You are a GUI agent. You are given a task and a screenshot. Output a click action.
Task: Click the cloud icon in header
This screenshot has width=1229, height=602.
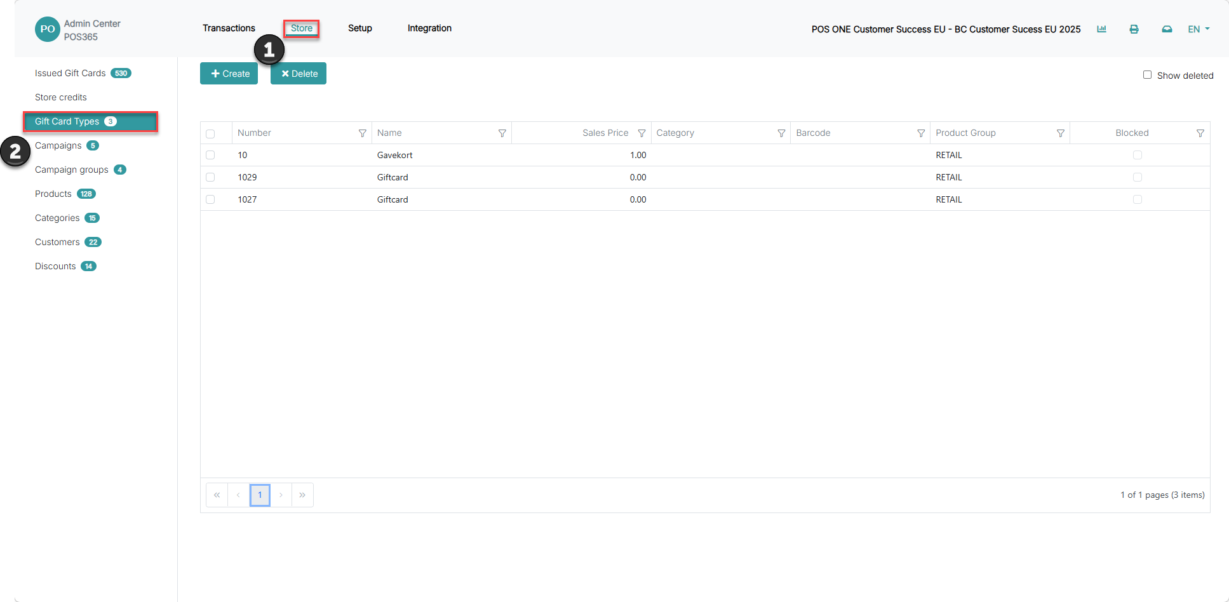click(x=1167, y=29)
